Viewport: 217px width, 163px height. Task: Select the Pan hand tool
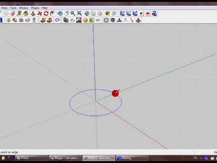[x=66, y=13]
